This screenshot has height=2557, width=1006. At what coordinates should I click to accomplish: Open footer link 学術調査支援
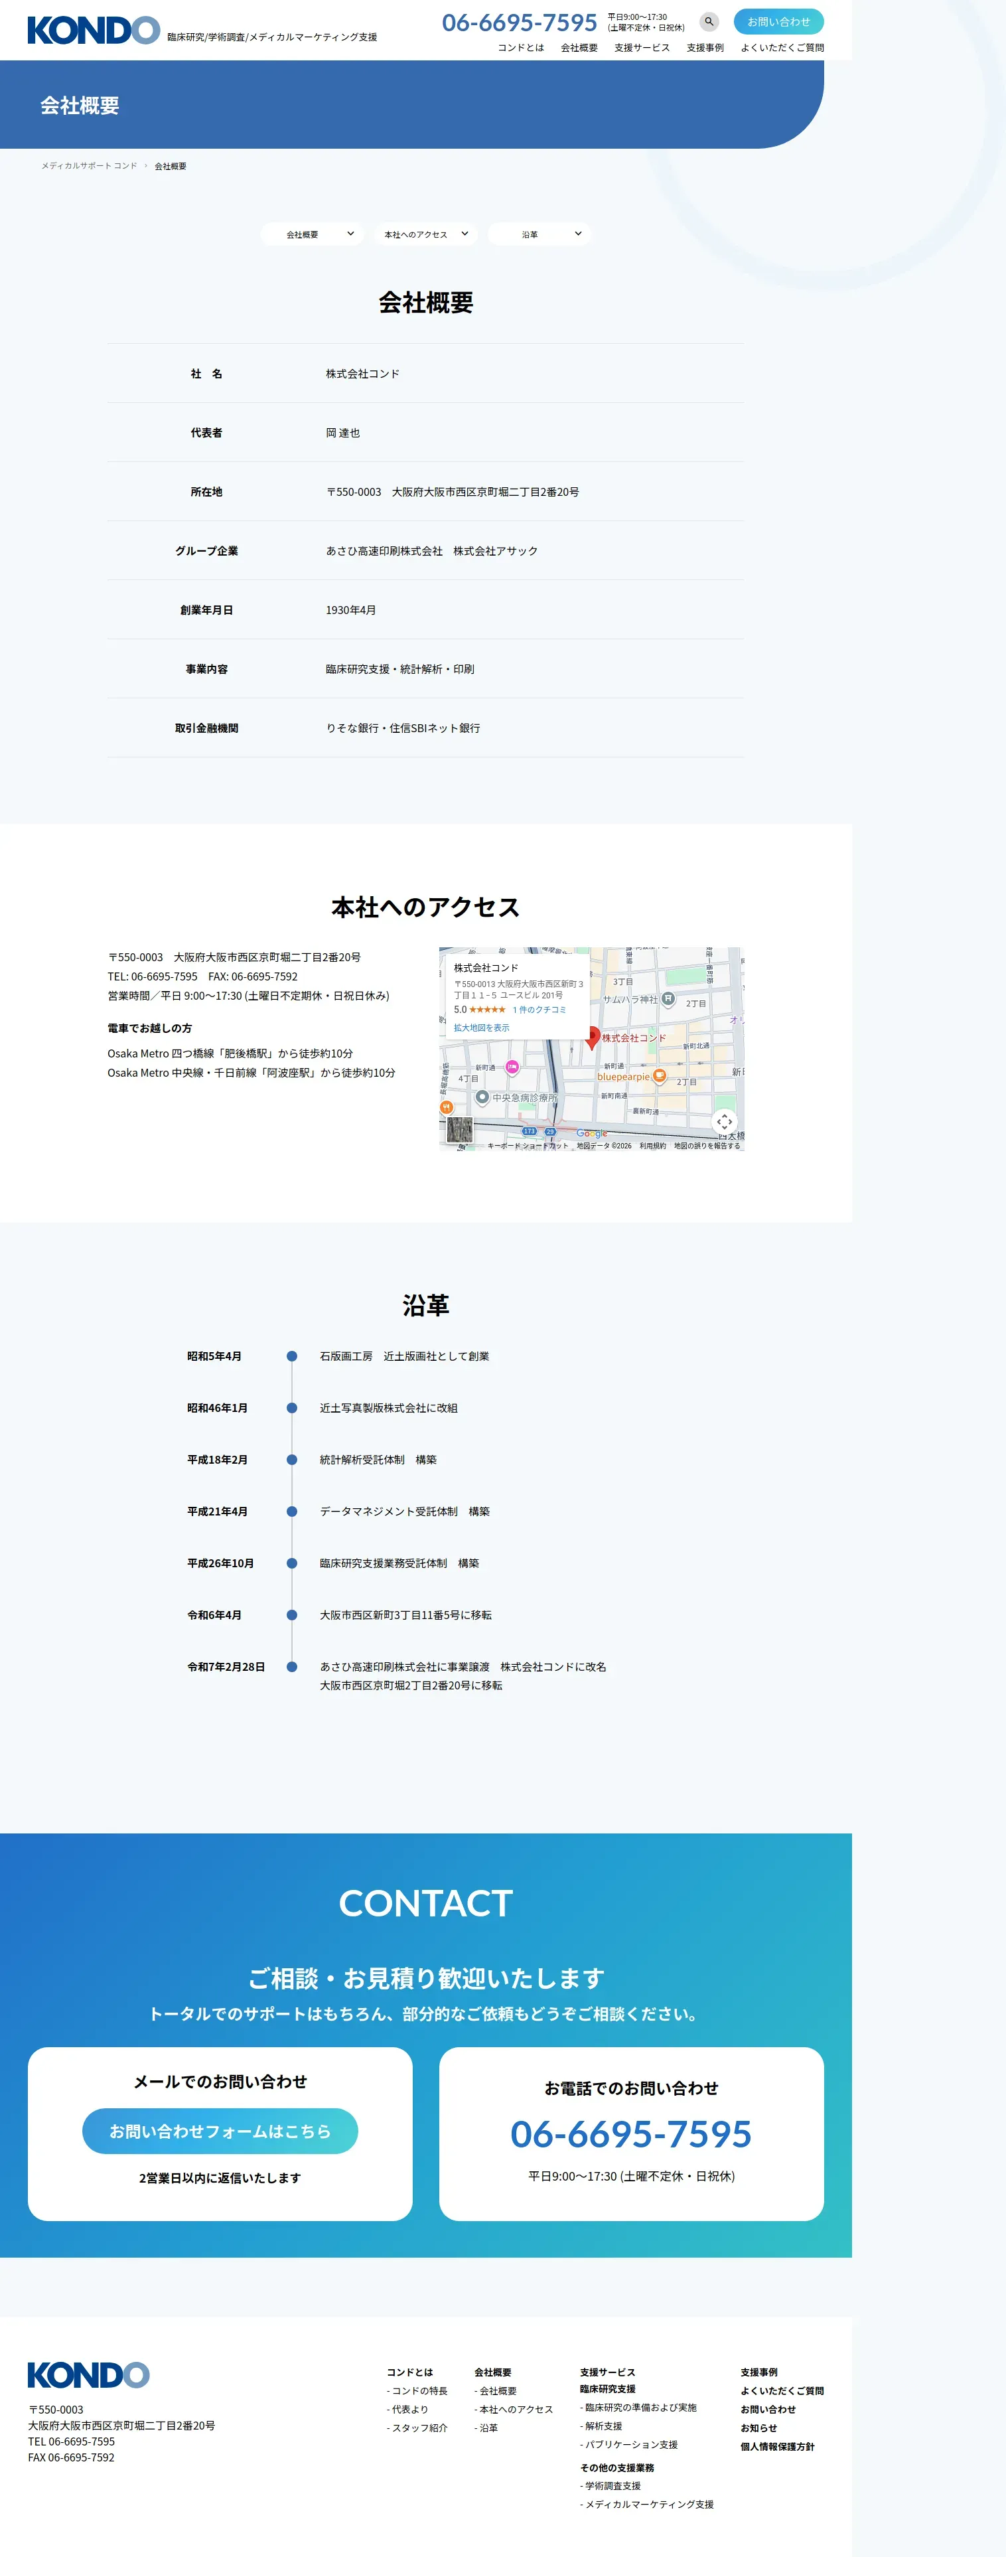[x=611, y=2487]
